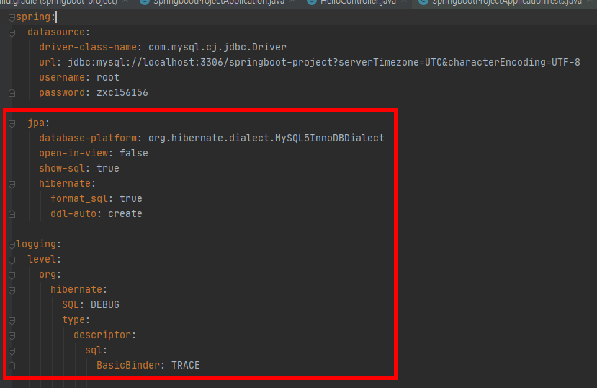The image size is (597, 388).
Task: Collapse the org block fold marker
Action: coord(12,275)
